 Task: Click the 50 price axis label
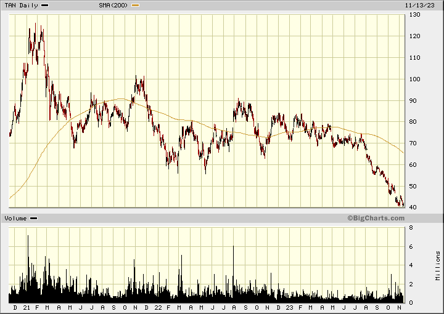click(413, 187)
